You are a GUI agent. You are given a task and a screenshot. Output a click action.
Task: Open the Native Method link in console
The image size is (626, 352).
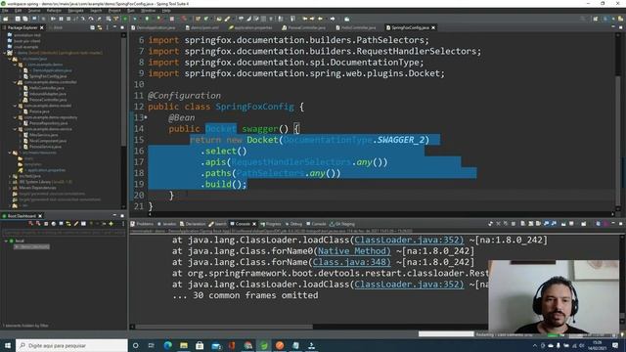[353, 251]
